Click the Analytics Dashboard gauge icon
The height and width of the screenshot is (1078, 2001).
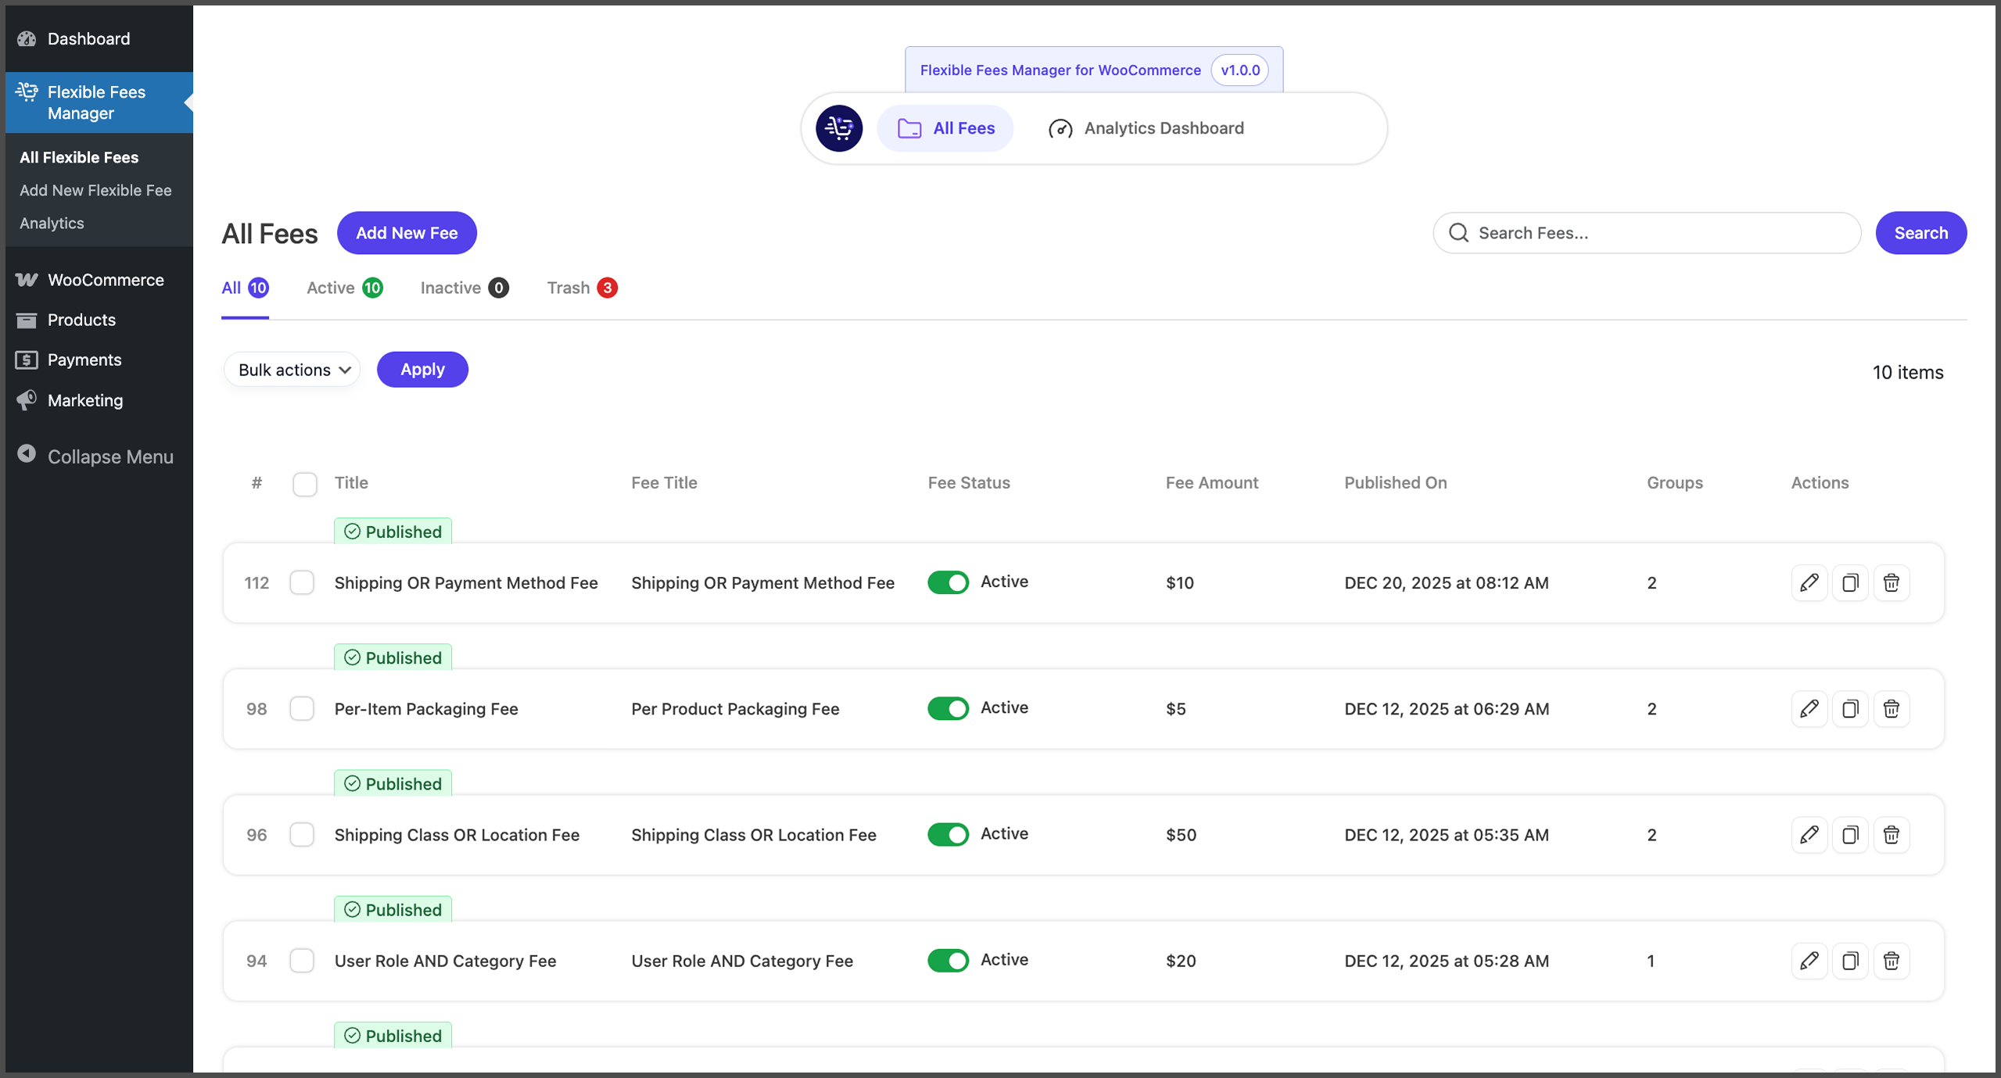click(1060, 128)
